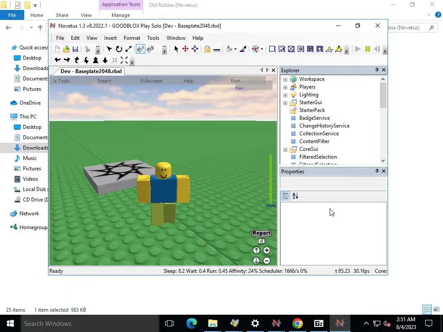
Task: Open the Fill color dropdown arrow
Action: click(x=235, y=49)
